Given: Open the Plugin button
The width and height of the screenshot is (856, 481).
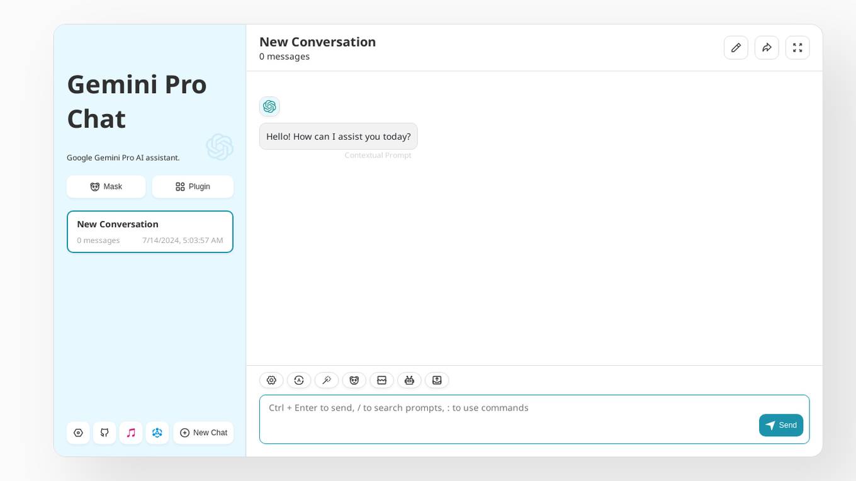Looking at the screenshot, I should [193, 187].
